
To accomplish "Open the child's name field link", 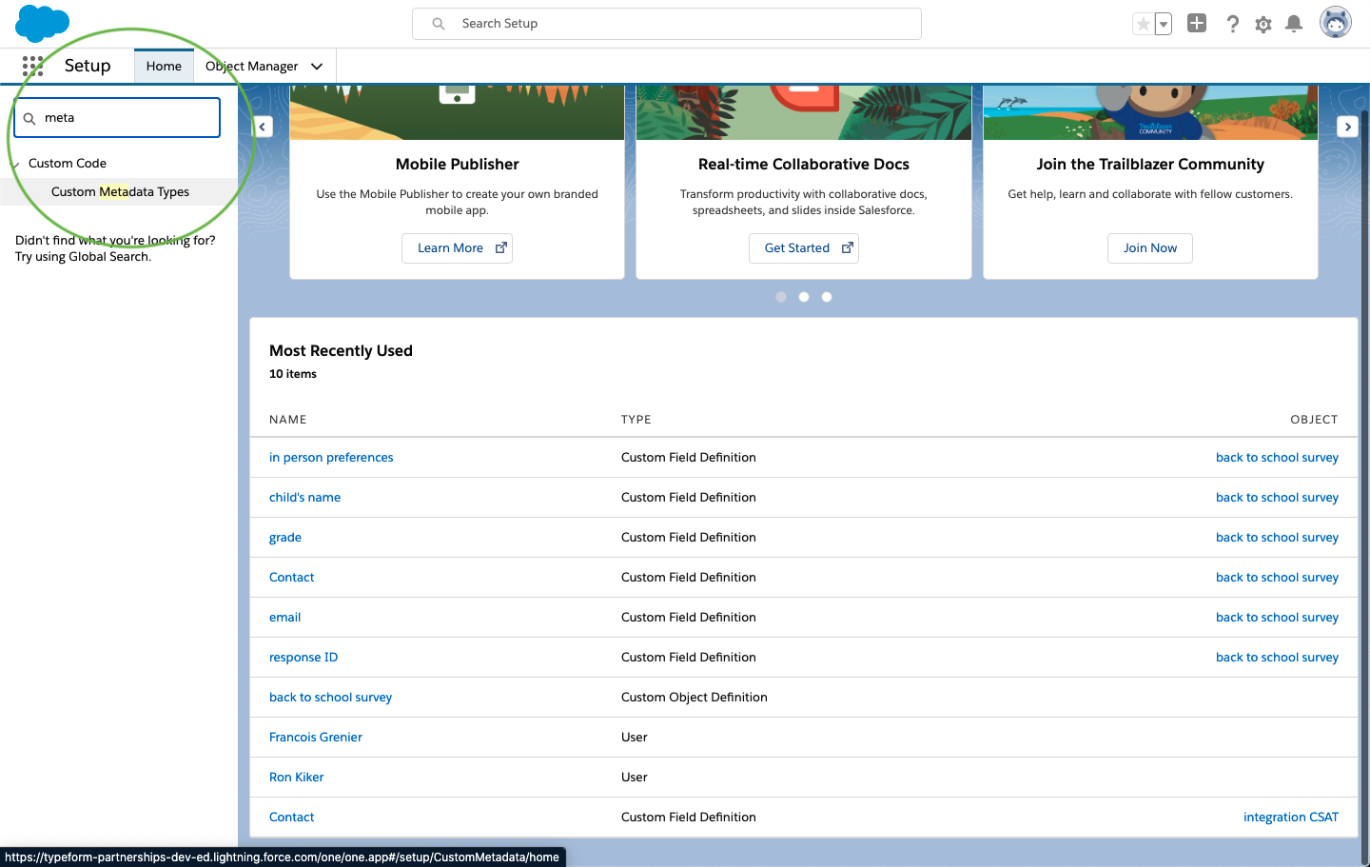I will tap(304, 497).
